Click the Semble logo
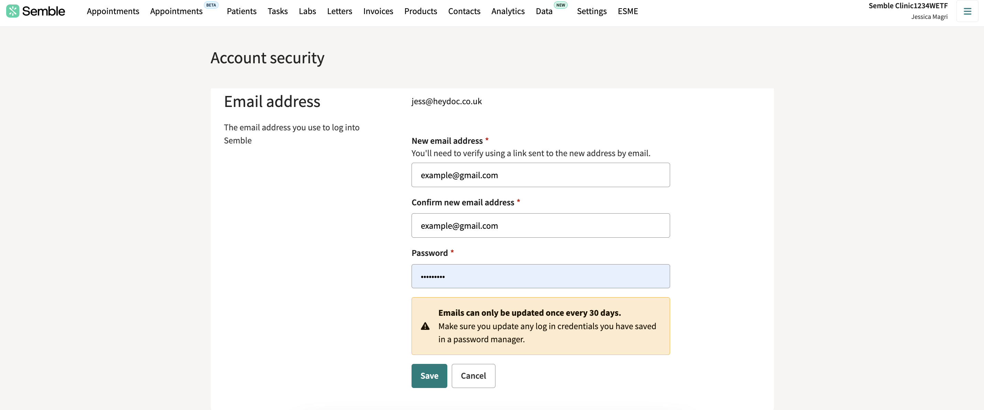 click(35, 11)
